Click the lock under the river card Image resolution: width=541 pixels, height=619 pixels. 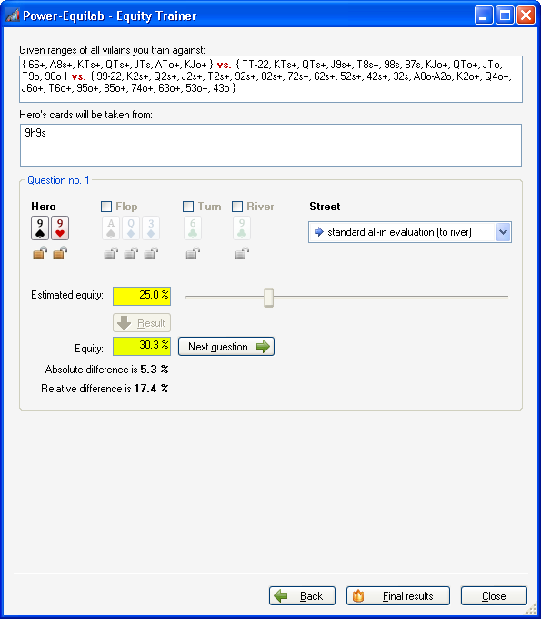242,253
